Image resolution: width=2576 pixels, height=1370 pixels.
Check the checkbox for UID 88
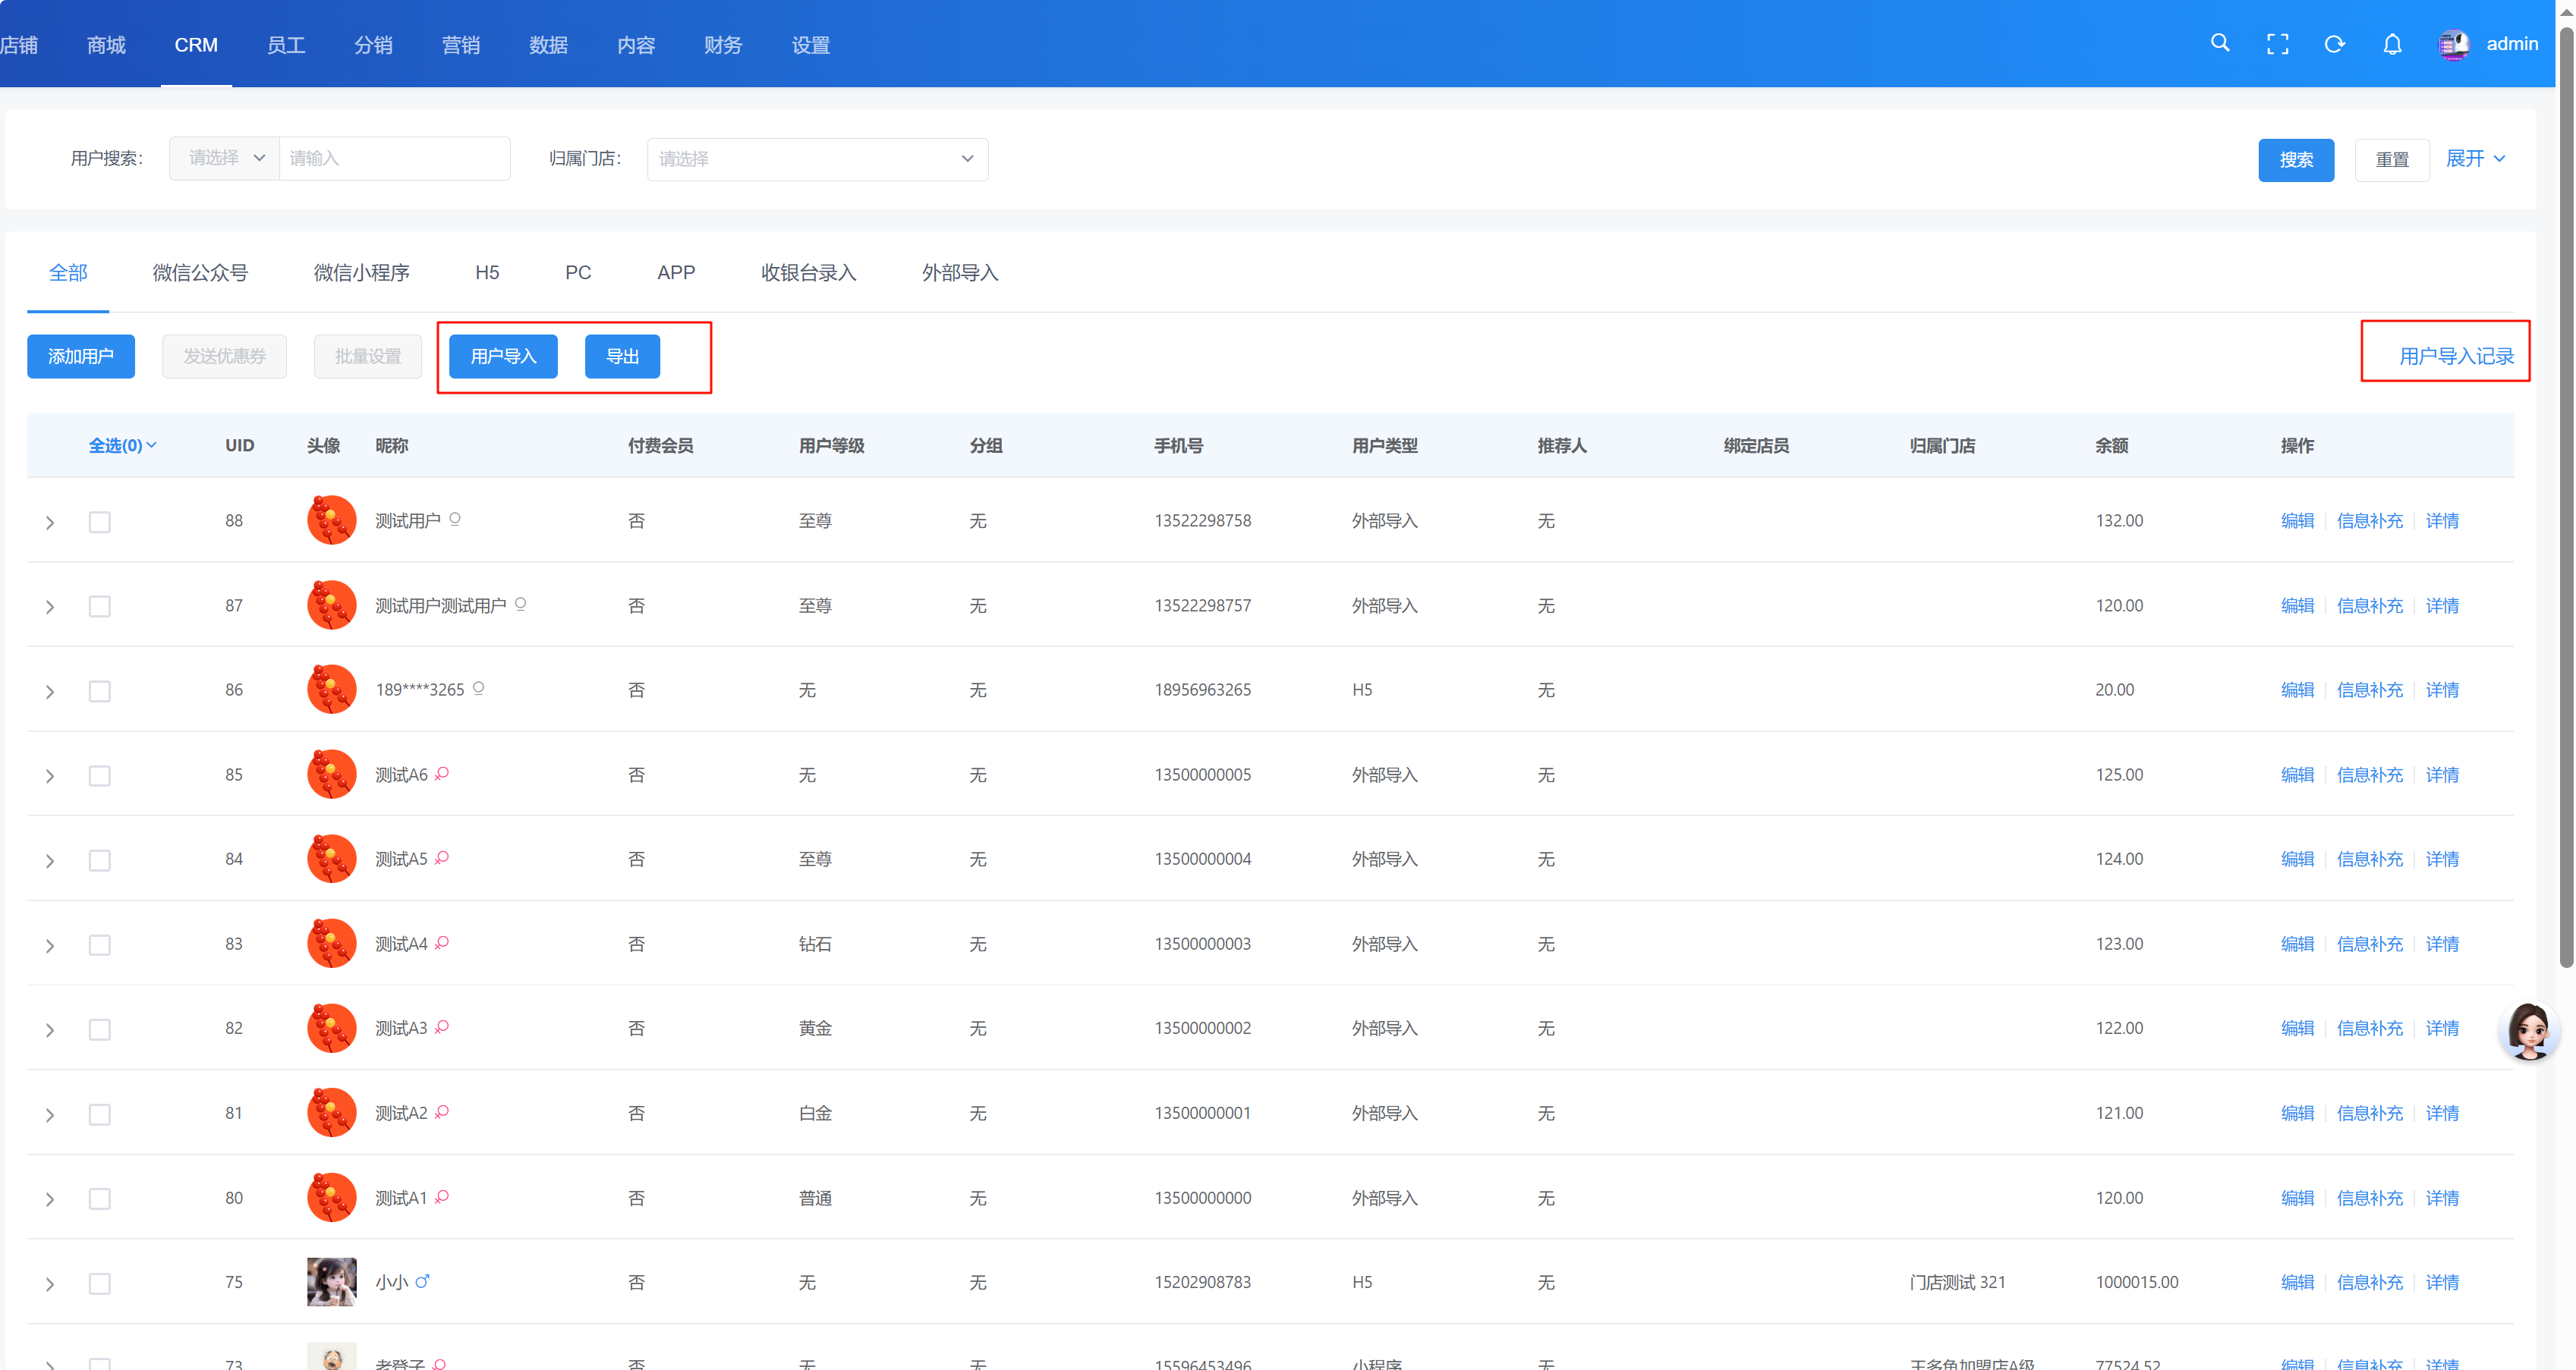pos(99,522)
